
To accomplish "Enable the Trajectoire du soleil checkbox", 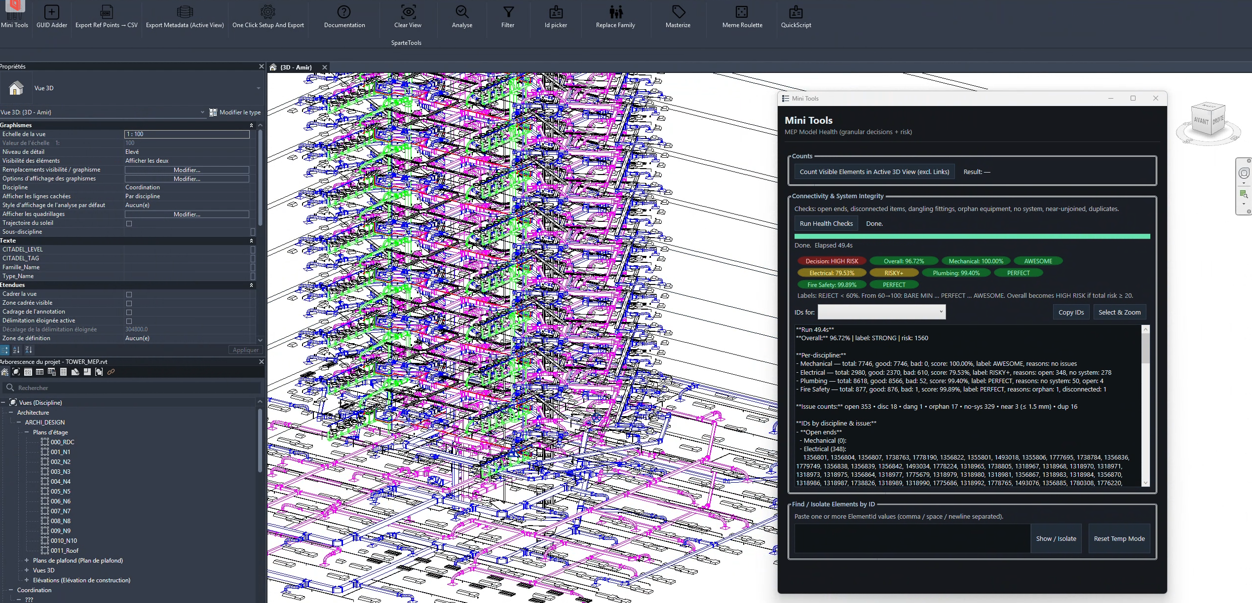I will click(x=129, y=223).
